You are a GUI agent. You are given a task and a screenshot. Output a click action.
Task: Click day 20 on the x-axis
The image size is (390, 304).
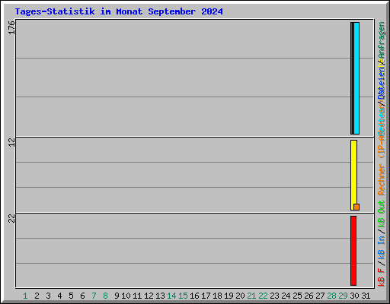point(240,296)
